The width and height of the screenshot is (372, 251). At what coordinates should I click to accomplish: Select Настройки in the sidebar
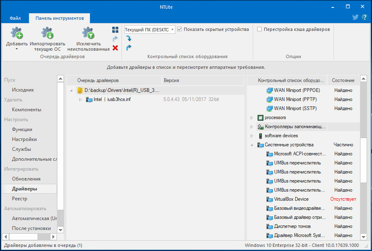coord(24,139)
